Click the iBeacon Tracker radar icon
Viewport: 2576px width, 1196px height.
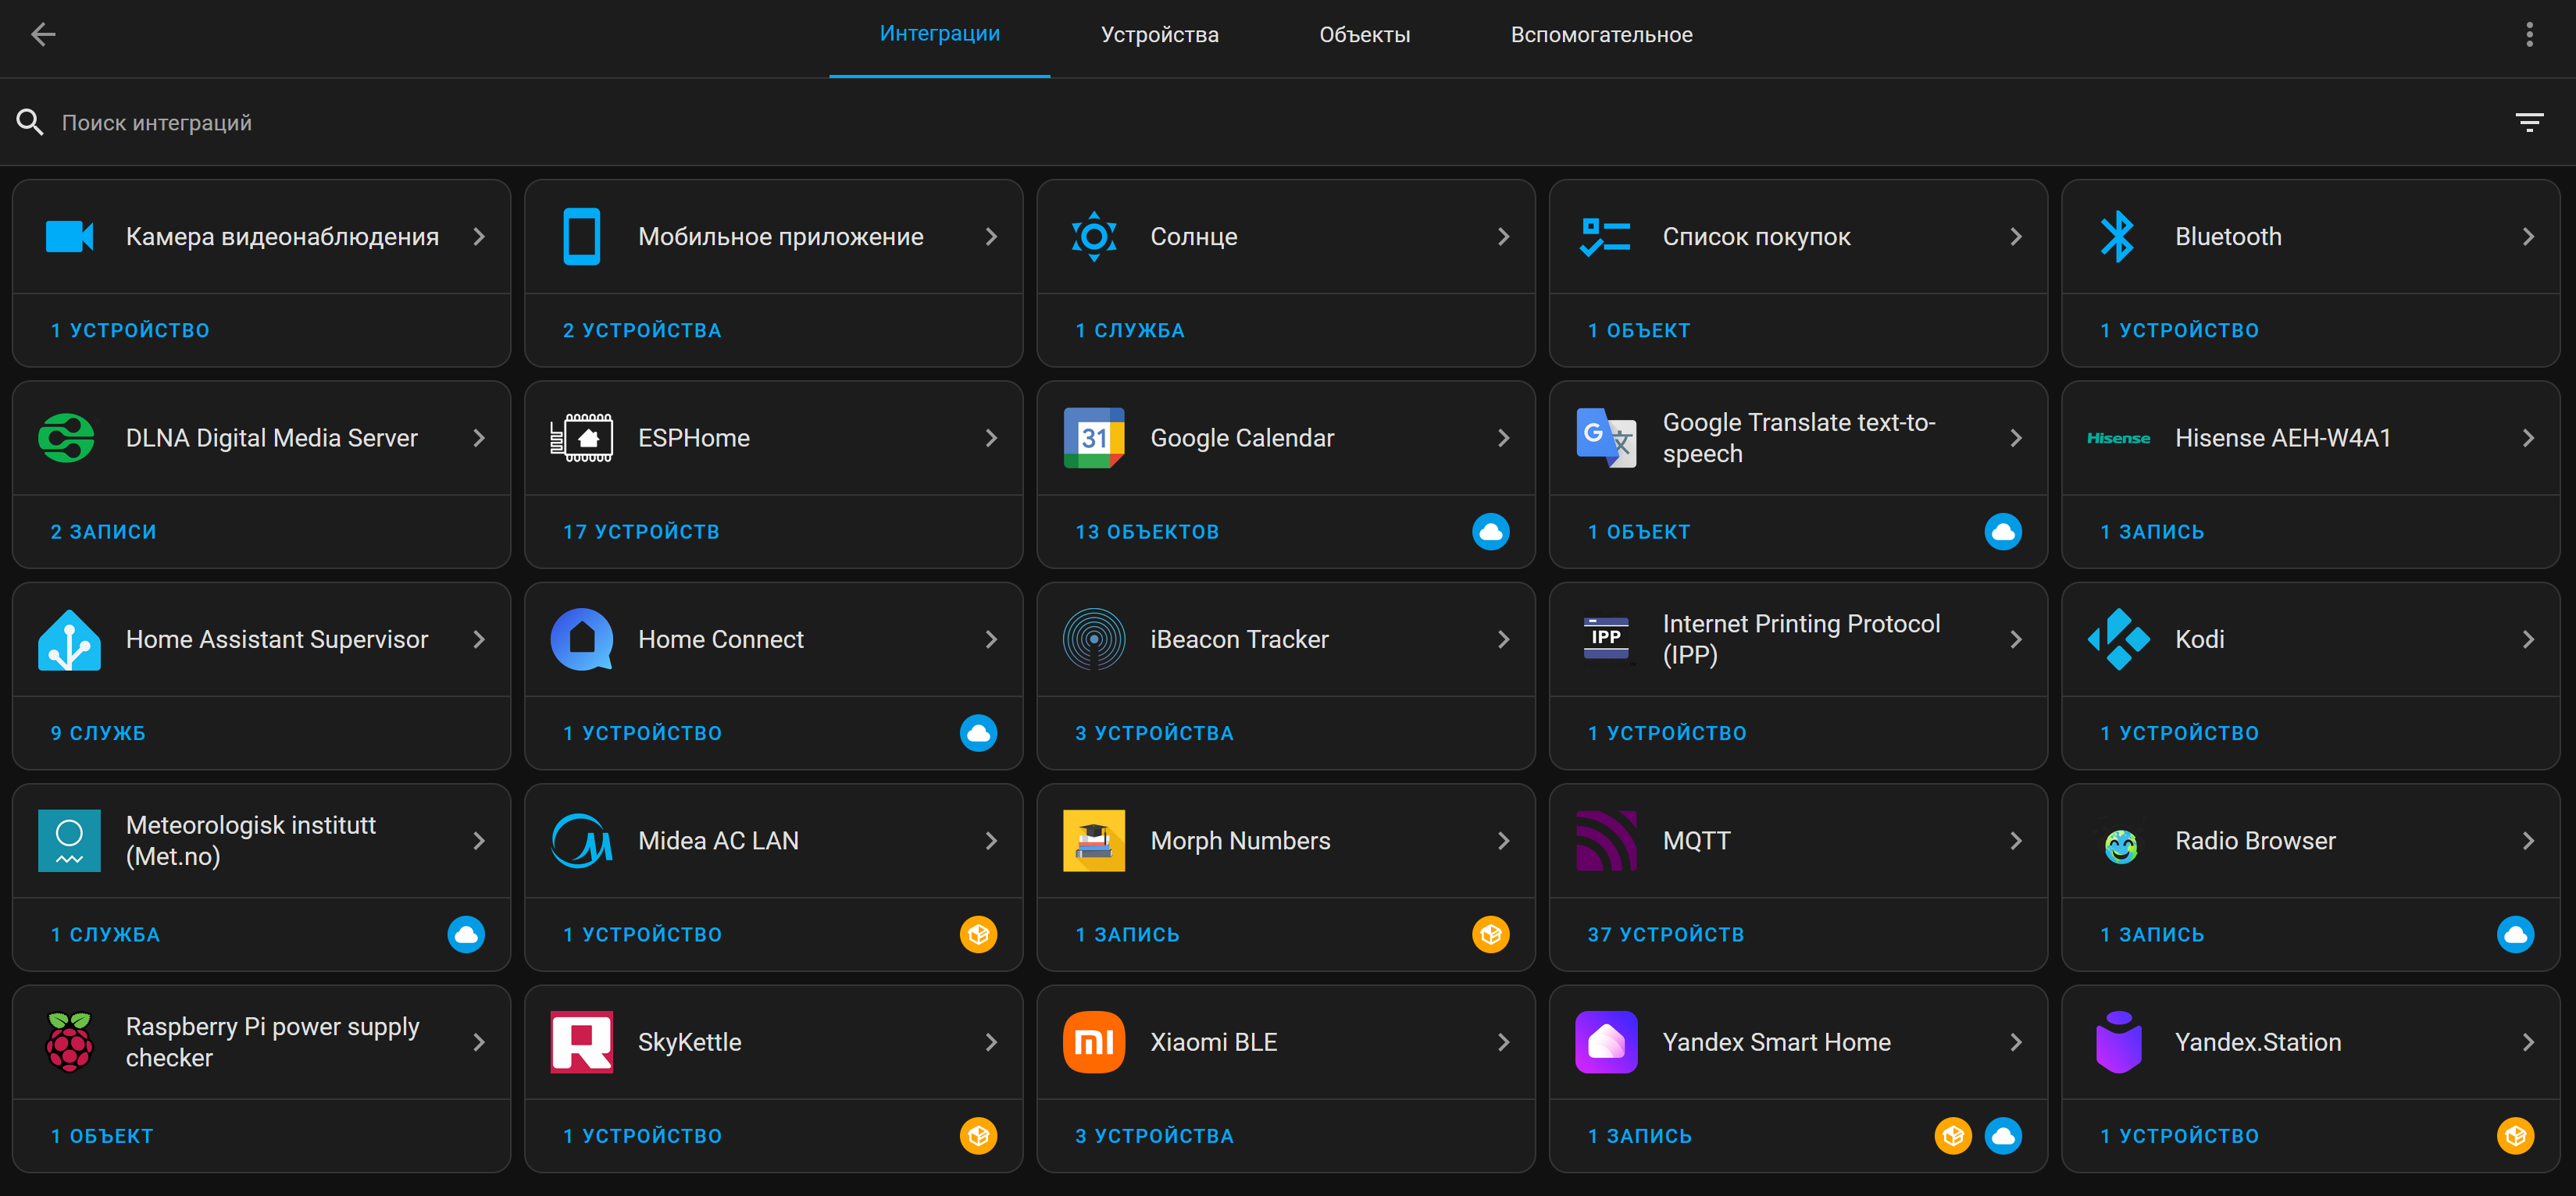click(1094, 639)
